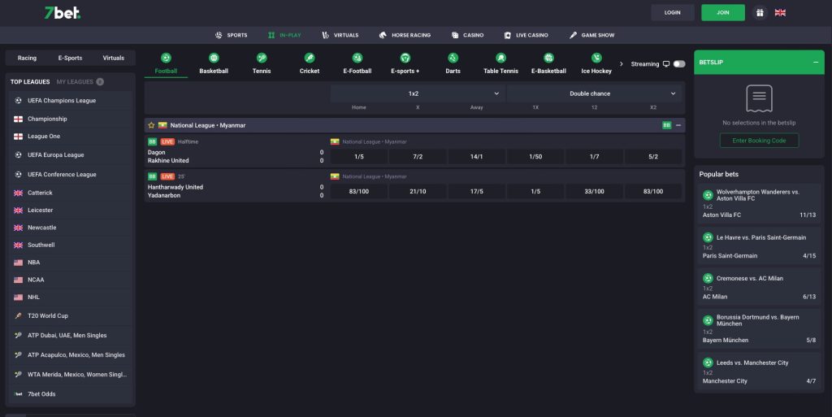Choose the 33/100 double chance odds

[594, 191]
